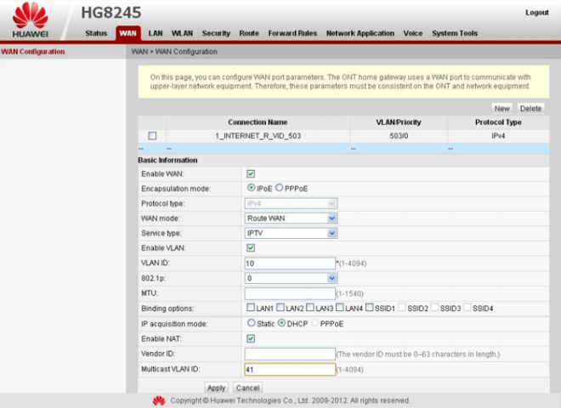Select the WAN tab

pyautogui.click(x=127, y=33)
